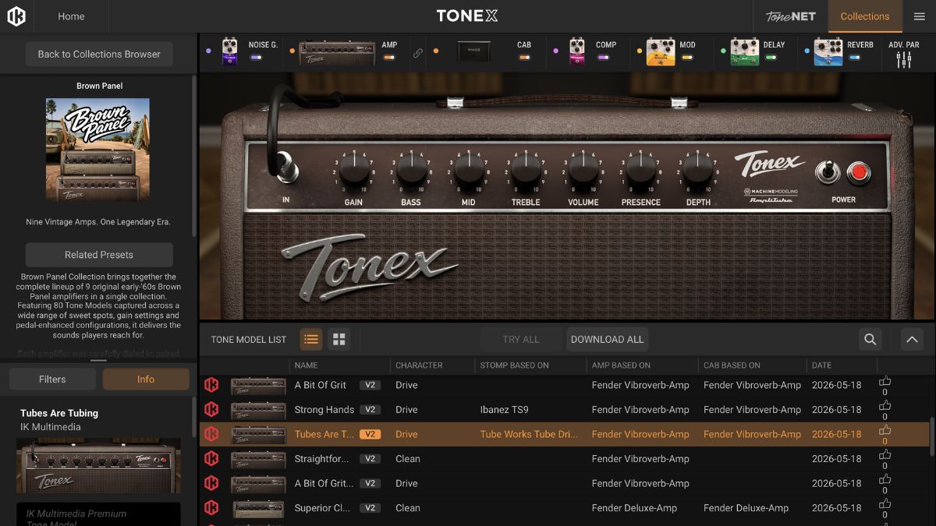Open the ToneNET tab

click(x=790, y=16)
